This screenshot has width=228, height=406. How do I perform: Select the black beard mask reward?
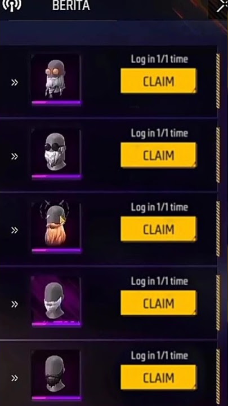click(x=56, y=374)
